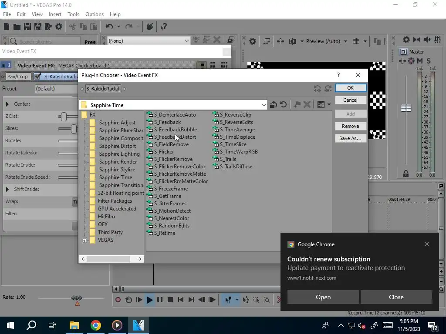
Task: Toggle Split Screen View in preview
Action: click(x=292, y=41)
